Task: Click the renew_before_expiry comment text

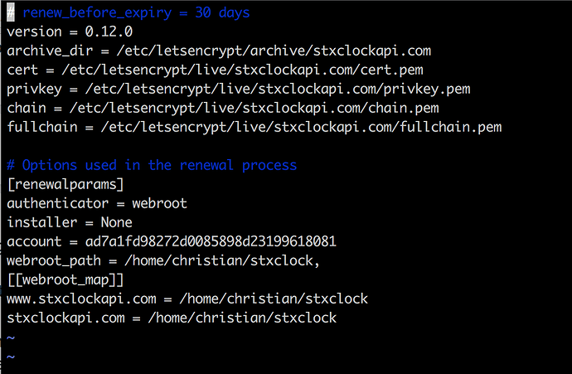Action: click(x=136, y=13)
